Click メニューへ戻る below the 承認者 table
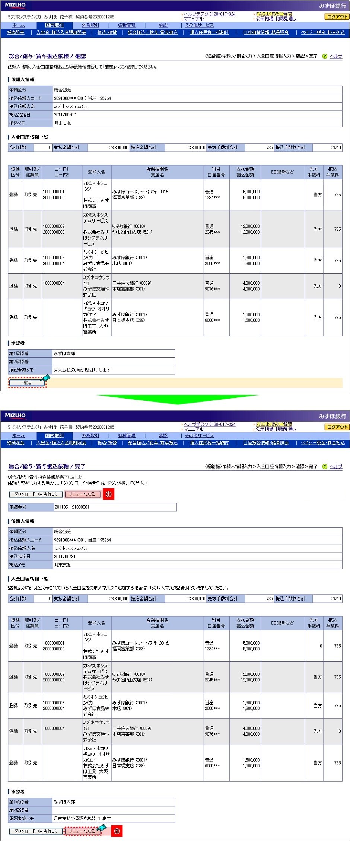The height and width of the screenshot is (841, 350). pos(82,831)
